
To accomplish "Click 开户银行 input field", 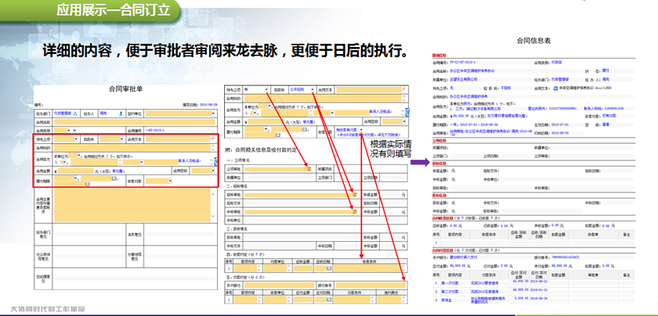I will click(280, 285).
